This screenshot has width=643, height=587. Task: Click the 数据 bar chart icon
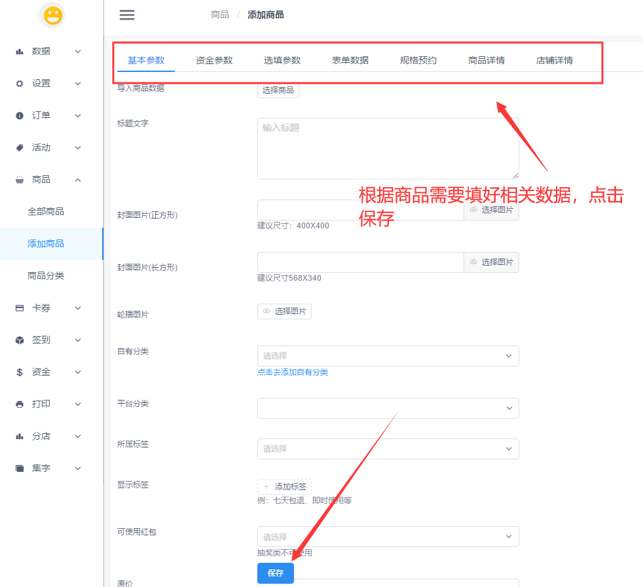pyautogui.click(x=19, y=51)
